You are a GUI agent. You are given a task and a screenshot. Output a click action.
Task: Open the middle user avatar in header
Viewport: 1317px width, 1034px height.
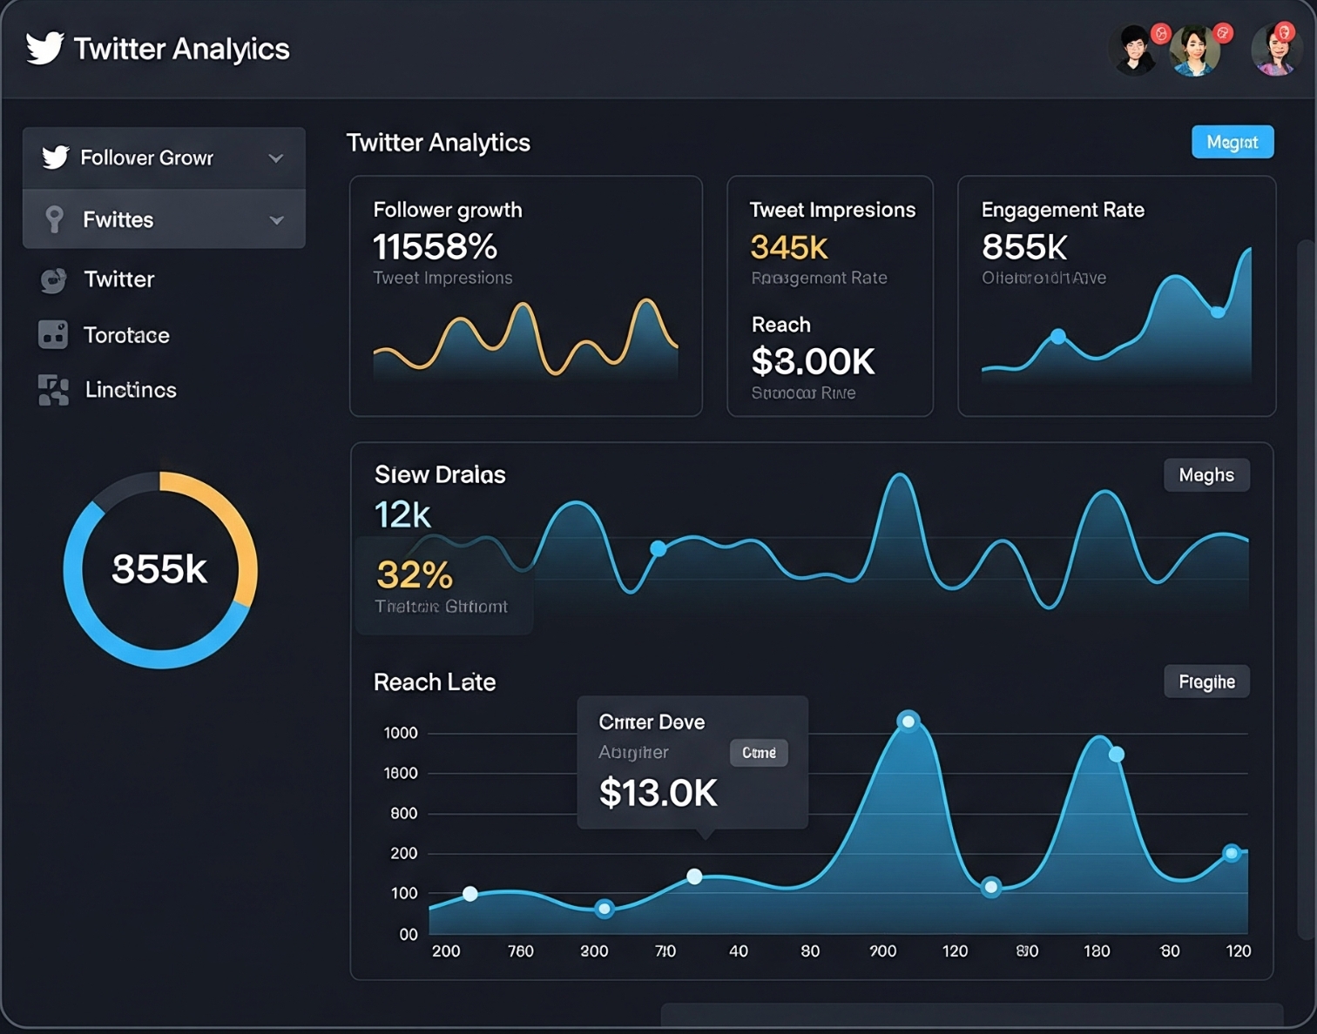[1195, 50]
